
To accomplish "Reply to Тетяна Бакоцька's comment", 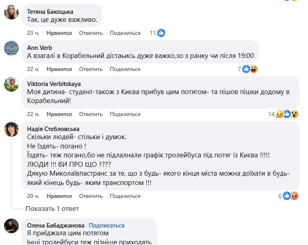I will click(91, 33).
